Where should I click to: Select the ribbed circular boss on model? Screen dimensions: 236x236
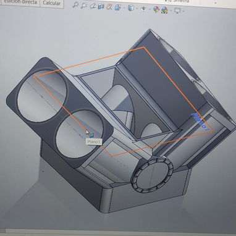(153, 175)
